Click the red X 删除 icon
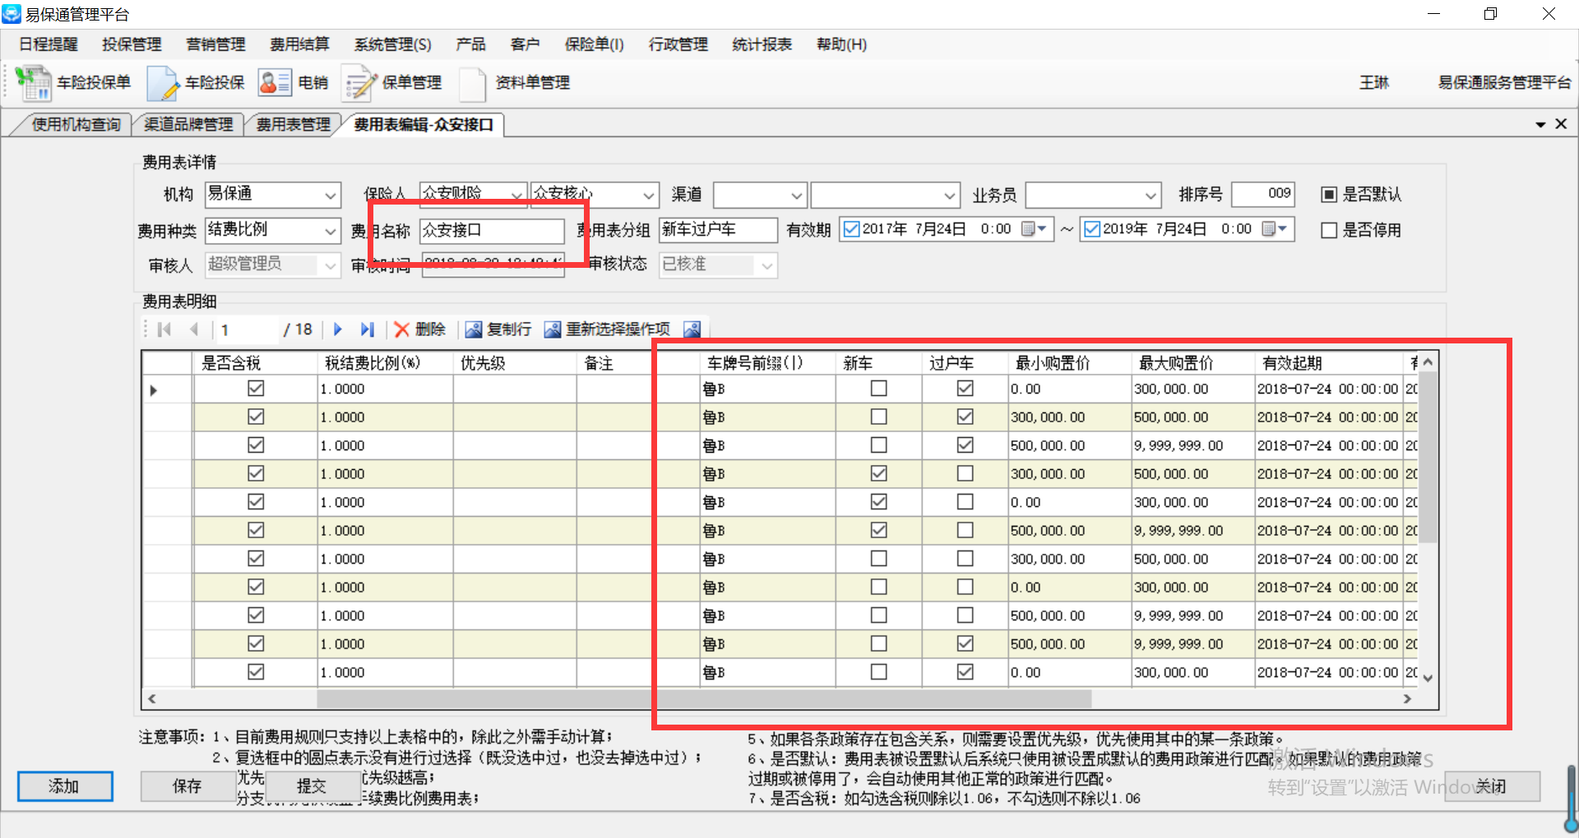1579x838 pixels. (401, 329)
